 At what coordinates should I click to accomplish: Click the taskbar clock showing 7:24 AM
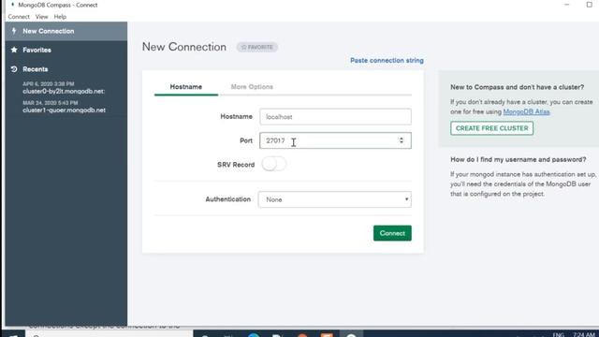pos(584,334)
